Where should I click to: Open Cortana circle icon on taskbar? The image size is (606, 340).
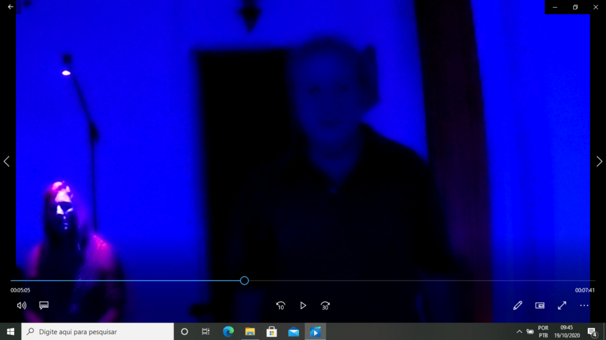click(184, 332)
